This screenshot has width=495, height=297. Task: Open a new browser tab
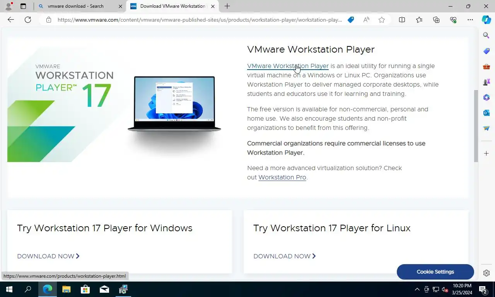pyautogui.click(x=227, y=6)
